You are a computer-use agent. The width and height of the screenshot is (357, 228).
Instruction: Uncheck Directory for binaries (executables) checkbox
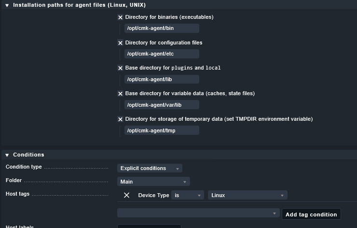coord(121,17)
